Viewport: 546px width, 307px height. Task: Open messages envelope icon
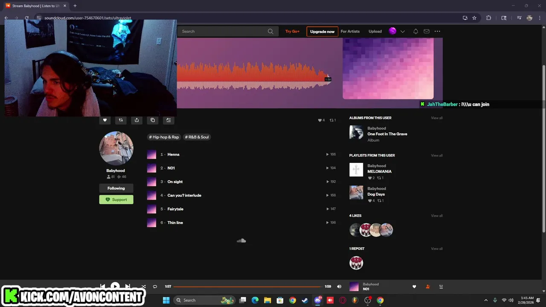click(427, 31)
